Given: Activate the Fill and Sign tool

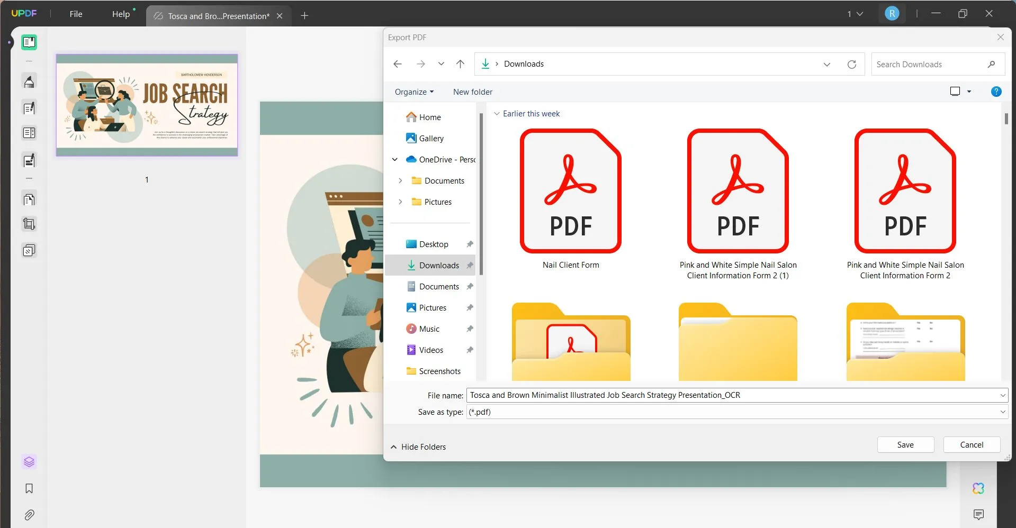Looking at the screenshot, I should (x=29, y=160).
